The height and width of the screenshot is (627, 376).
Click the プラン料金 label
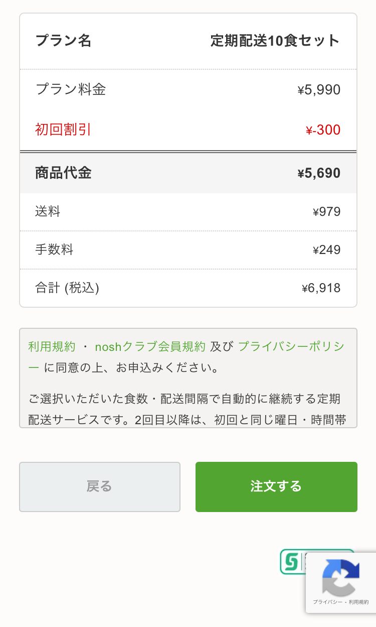[71, 90]
